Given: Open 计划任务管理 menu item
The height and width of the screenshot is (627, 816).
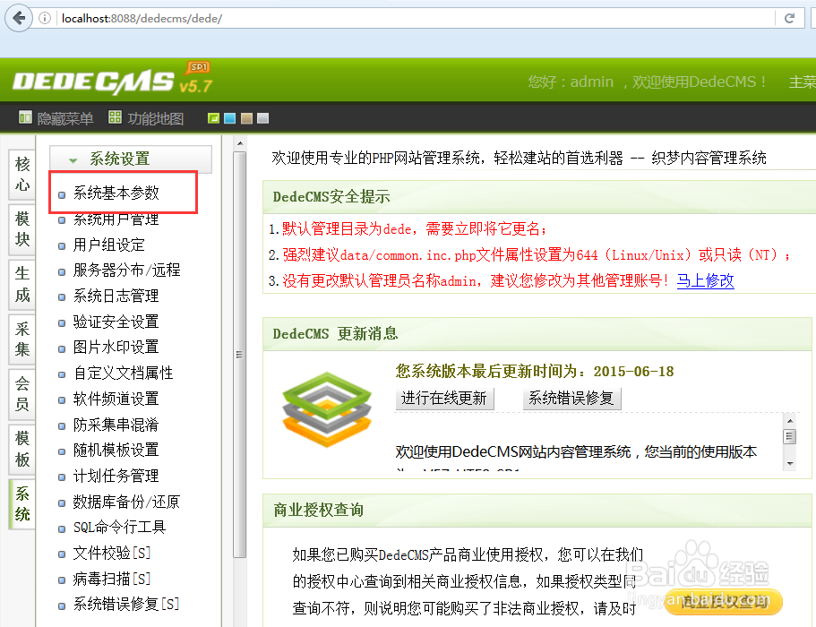Looking at the screenshot, I should (116, 477).
